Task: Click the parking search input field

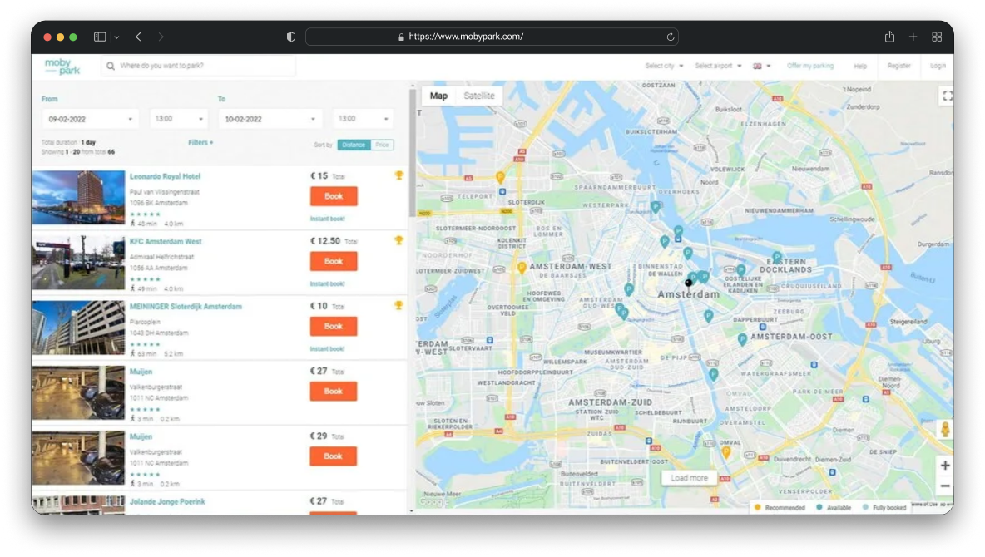Action: [x=198, y=66]
